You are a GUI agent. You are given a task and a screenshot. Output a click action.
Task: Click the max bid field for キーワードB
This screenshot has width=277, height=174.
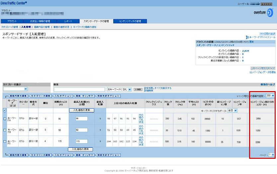click(x=81, y=130)
